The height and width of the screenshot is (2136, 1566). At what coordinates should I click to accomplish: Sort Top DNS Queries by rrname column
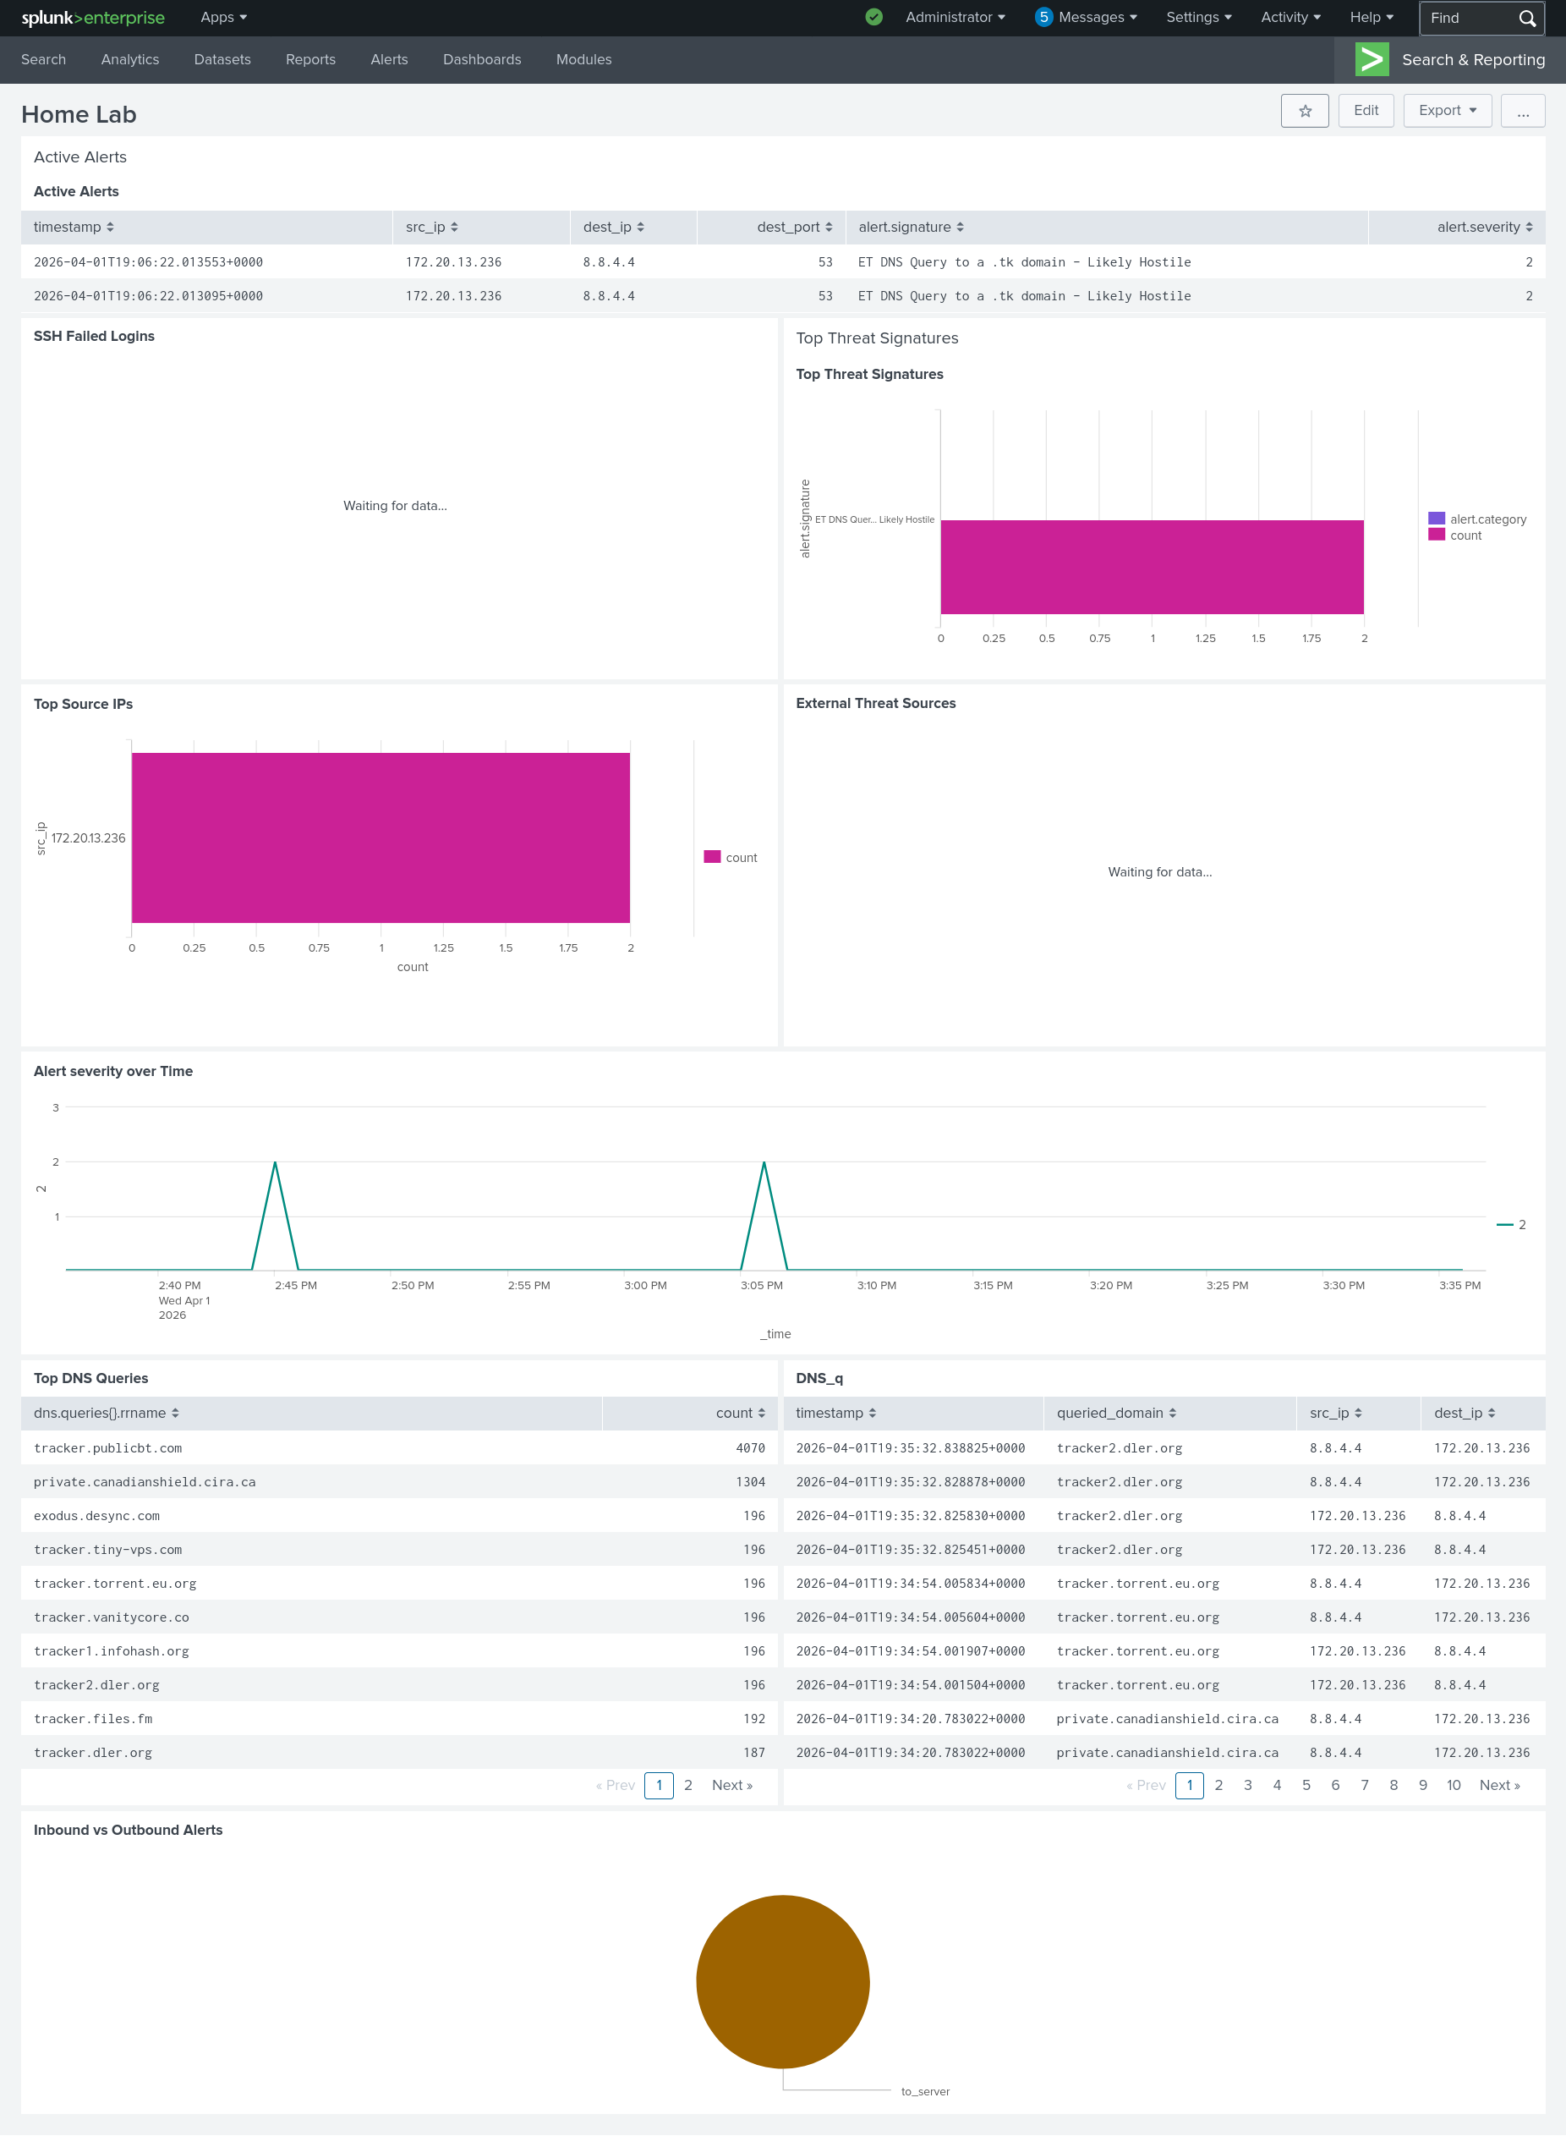point(107,1413)
